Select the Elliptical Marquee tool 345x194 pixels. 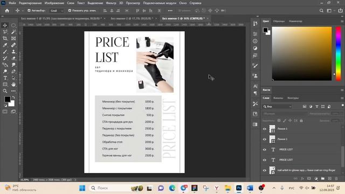click(13, 25)
